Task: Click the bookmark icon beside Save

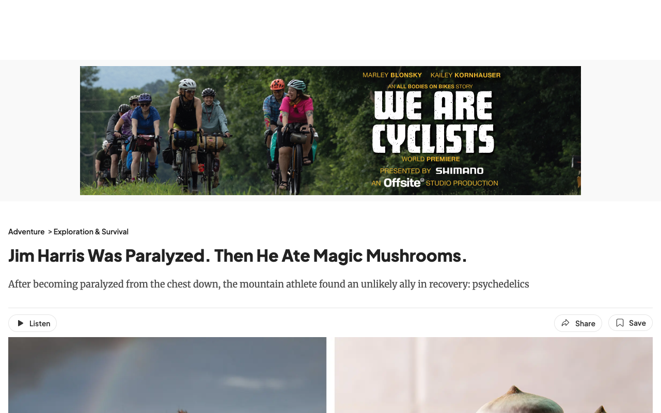Action: (620, 323)
